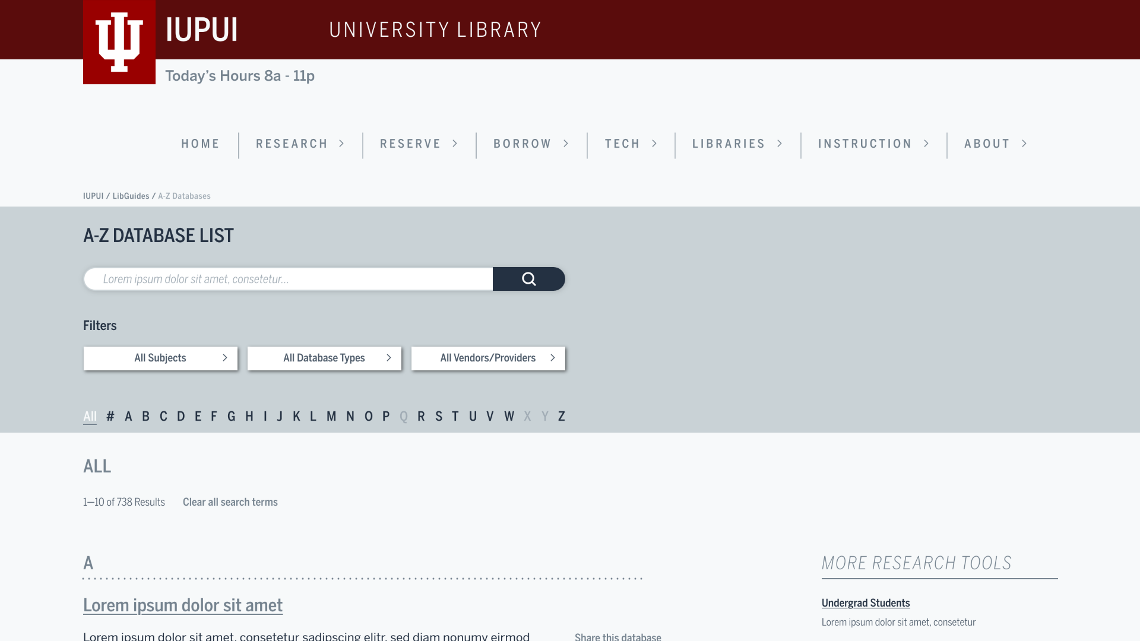
Task: Open the Undergrad Students link
Action: click(x=865, y=603)
